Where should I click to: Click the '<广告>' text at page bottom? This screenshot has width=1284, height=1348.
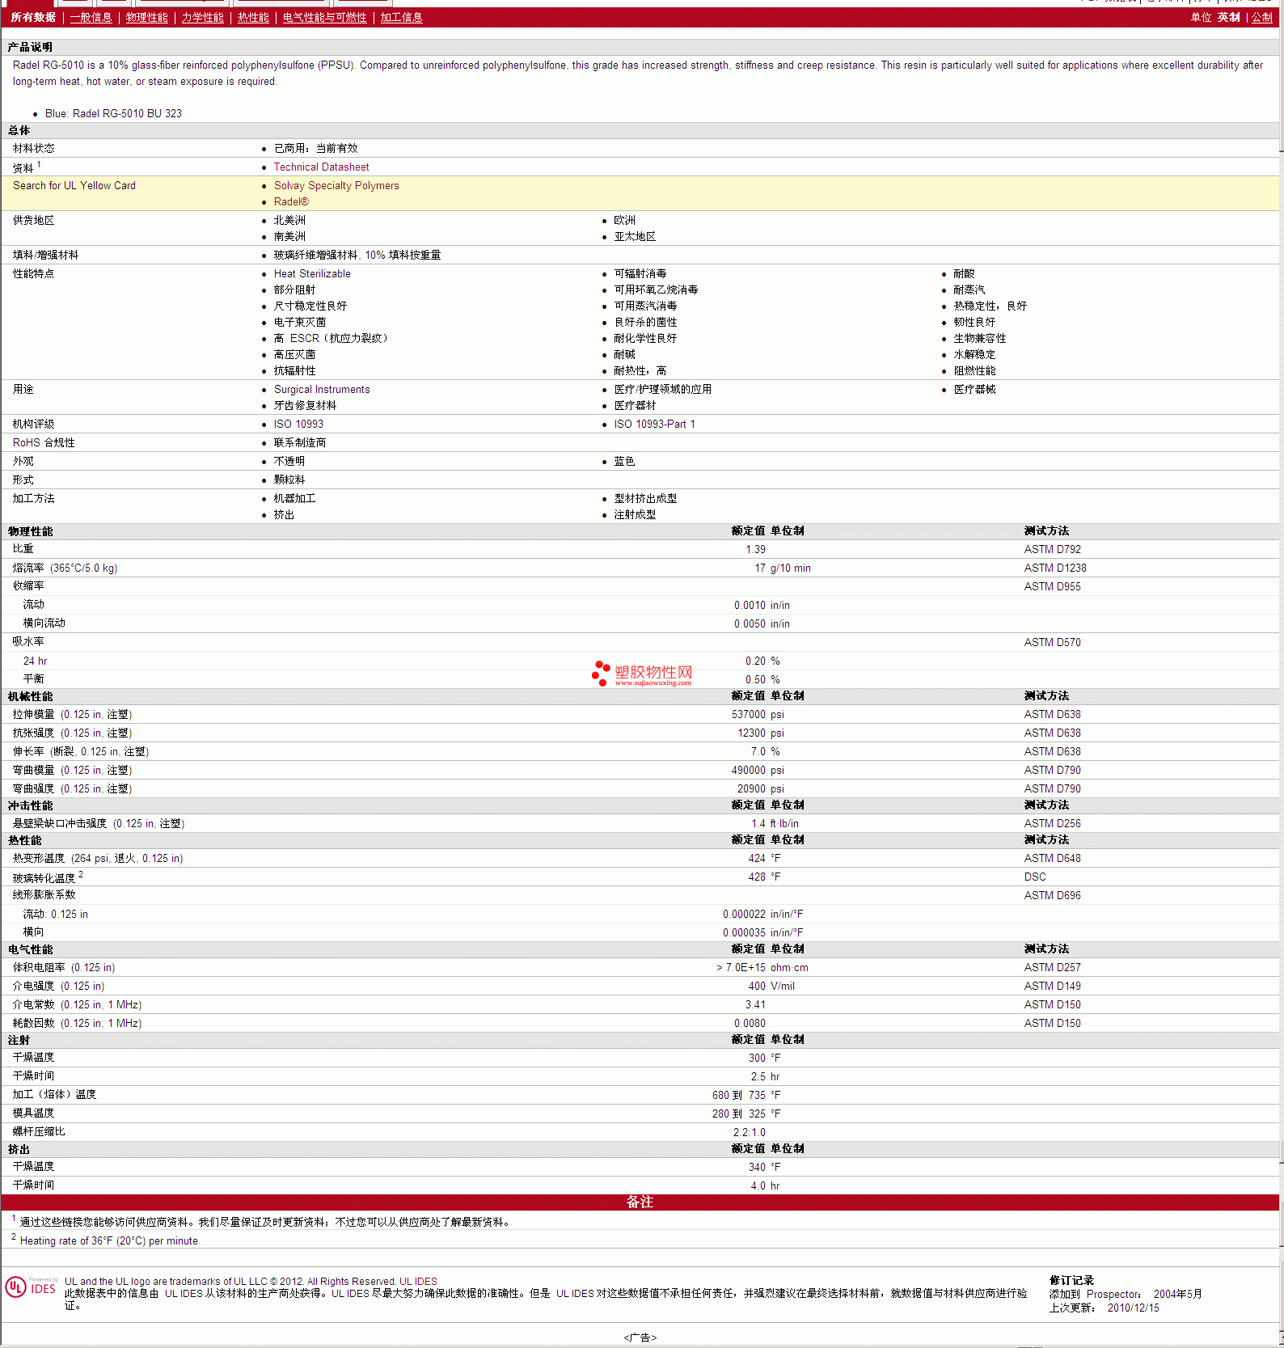pyautogui.click(x=640, y=1337)
